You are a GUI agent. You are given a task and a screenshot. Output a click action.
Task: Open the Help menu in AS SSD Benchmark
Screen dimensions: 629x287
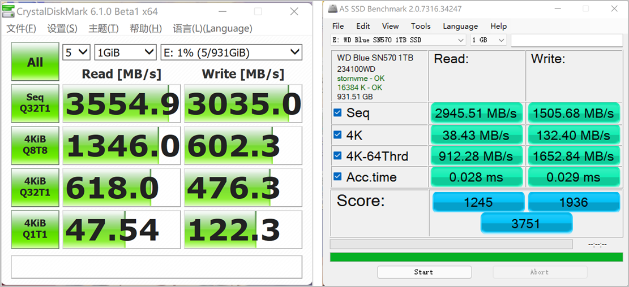(499, 26)
